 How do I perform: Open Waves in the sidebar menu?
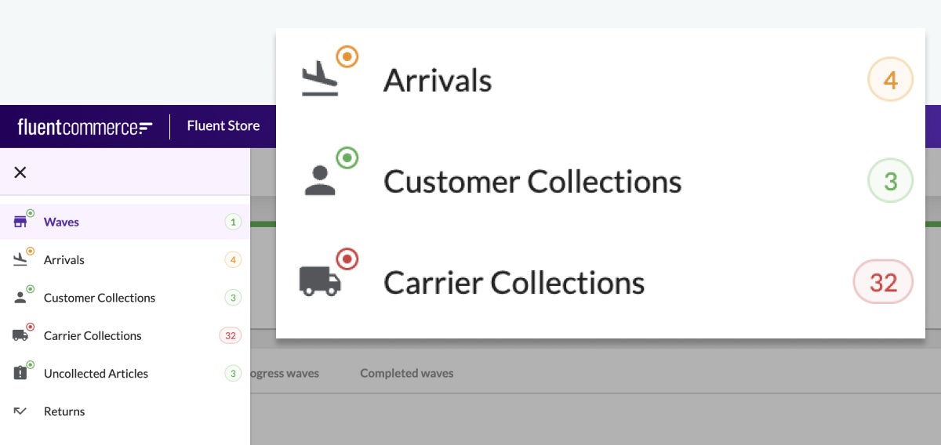point(61,222)
